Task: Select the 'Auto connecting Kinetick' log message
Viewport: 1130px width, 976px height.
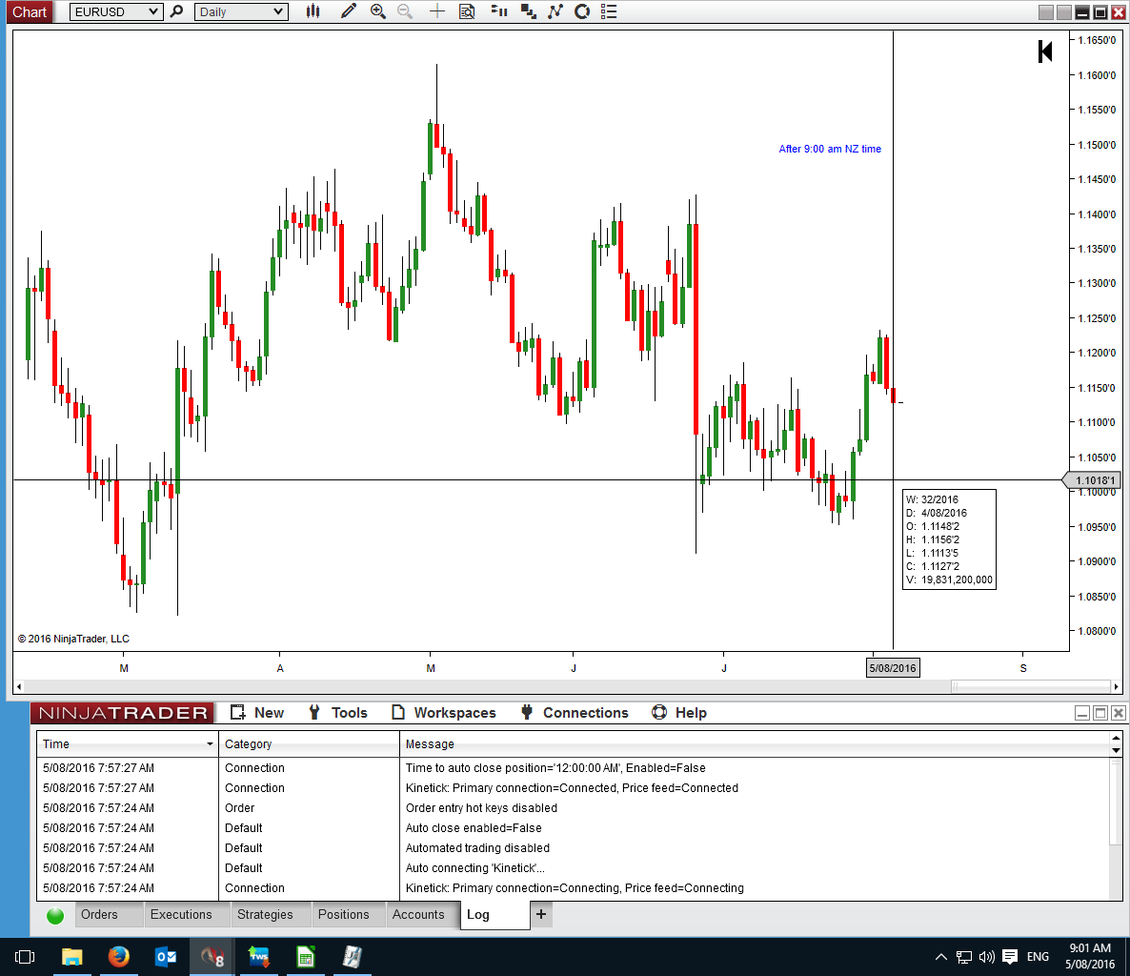Action: [474, 868]
